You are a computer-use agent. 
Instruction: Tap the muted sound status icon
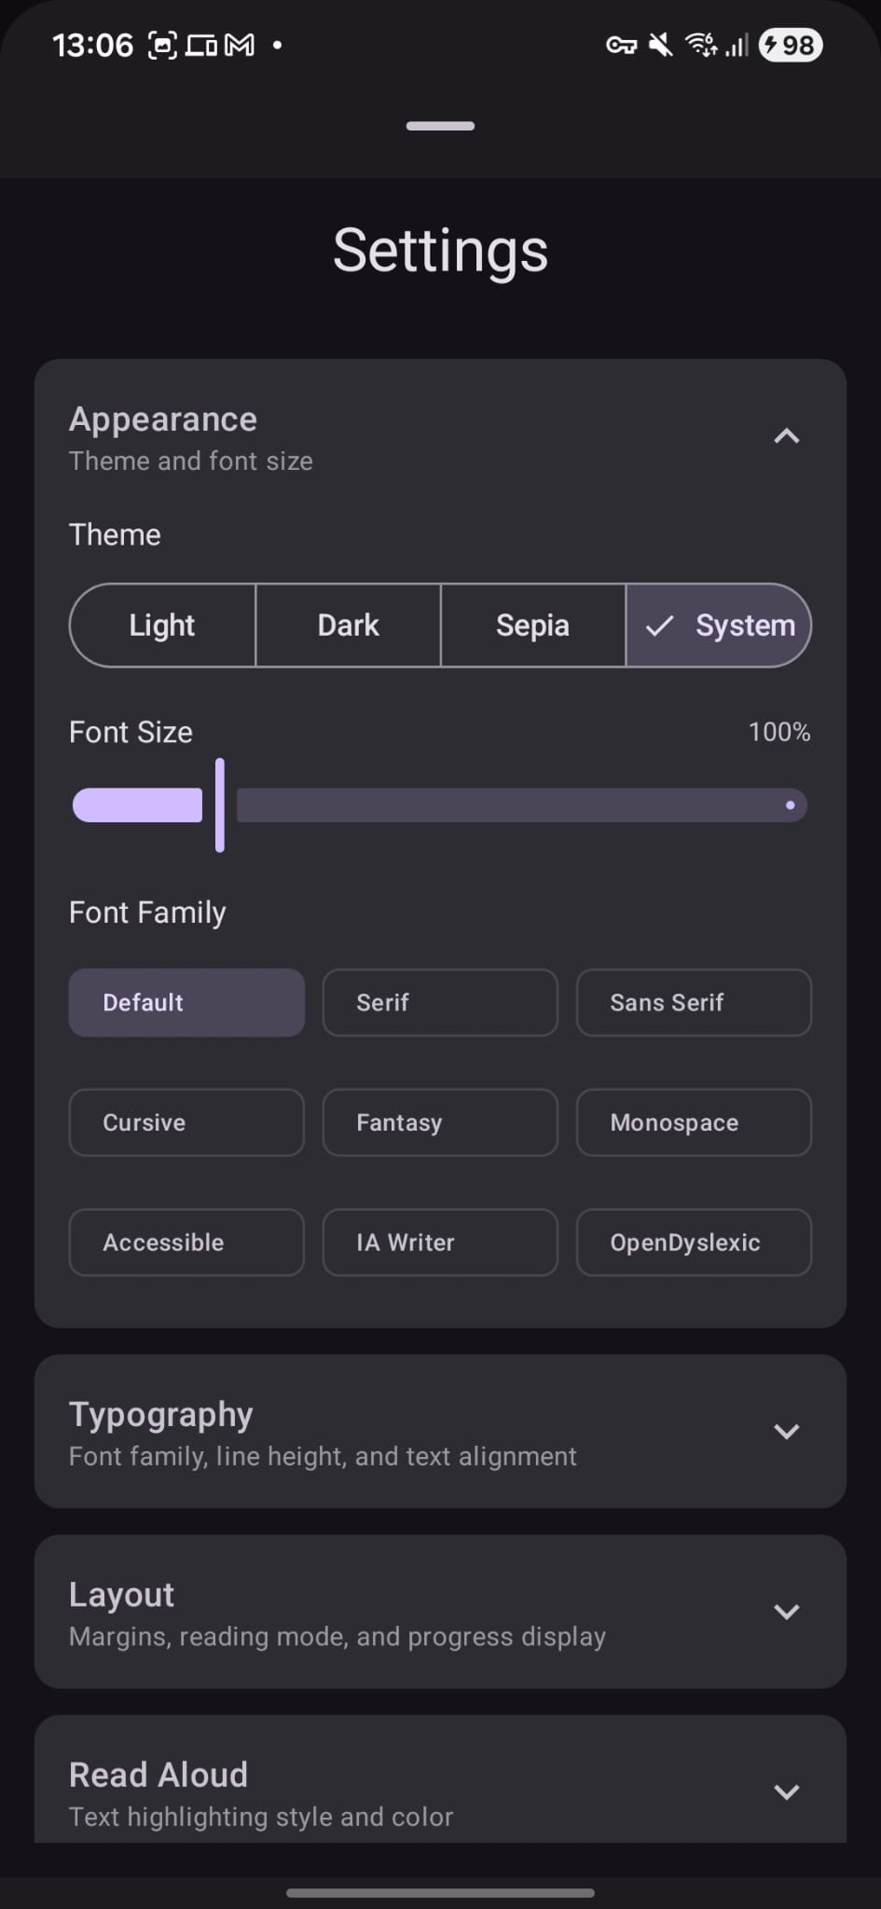(660, 45)
